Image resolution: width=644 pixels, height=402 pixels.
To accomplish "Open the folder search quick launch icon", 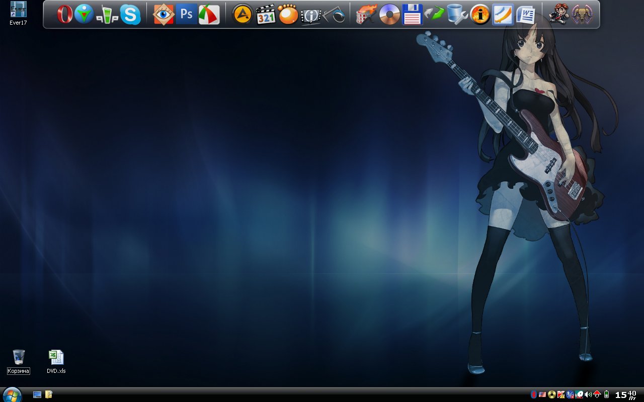I will click(49, 394).
